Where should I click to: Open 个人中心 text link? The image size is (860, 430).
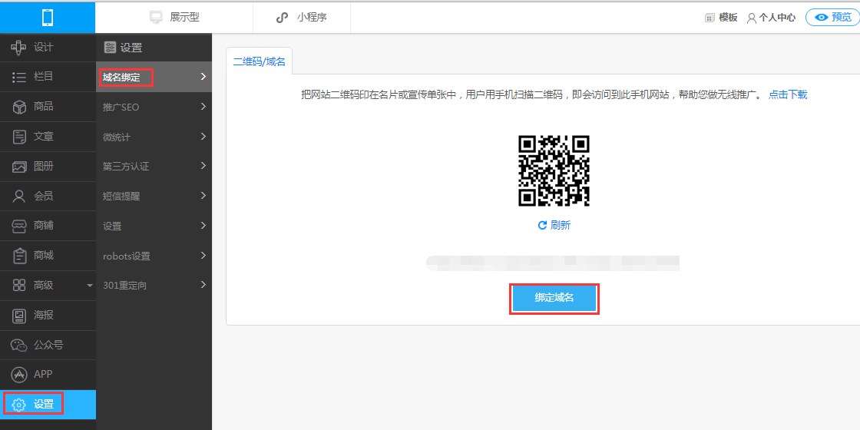[x=777, y=18]
